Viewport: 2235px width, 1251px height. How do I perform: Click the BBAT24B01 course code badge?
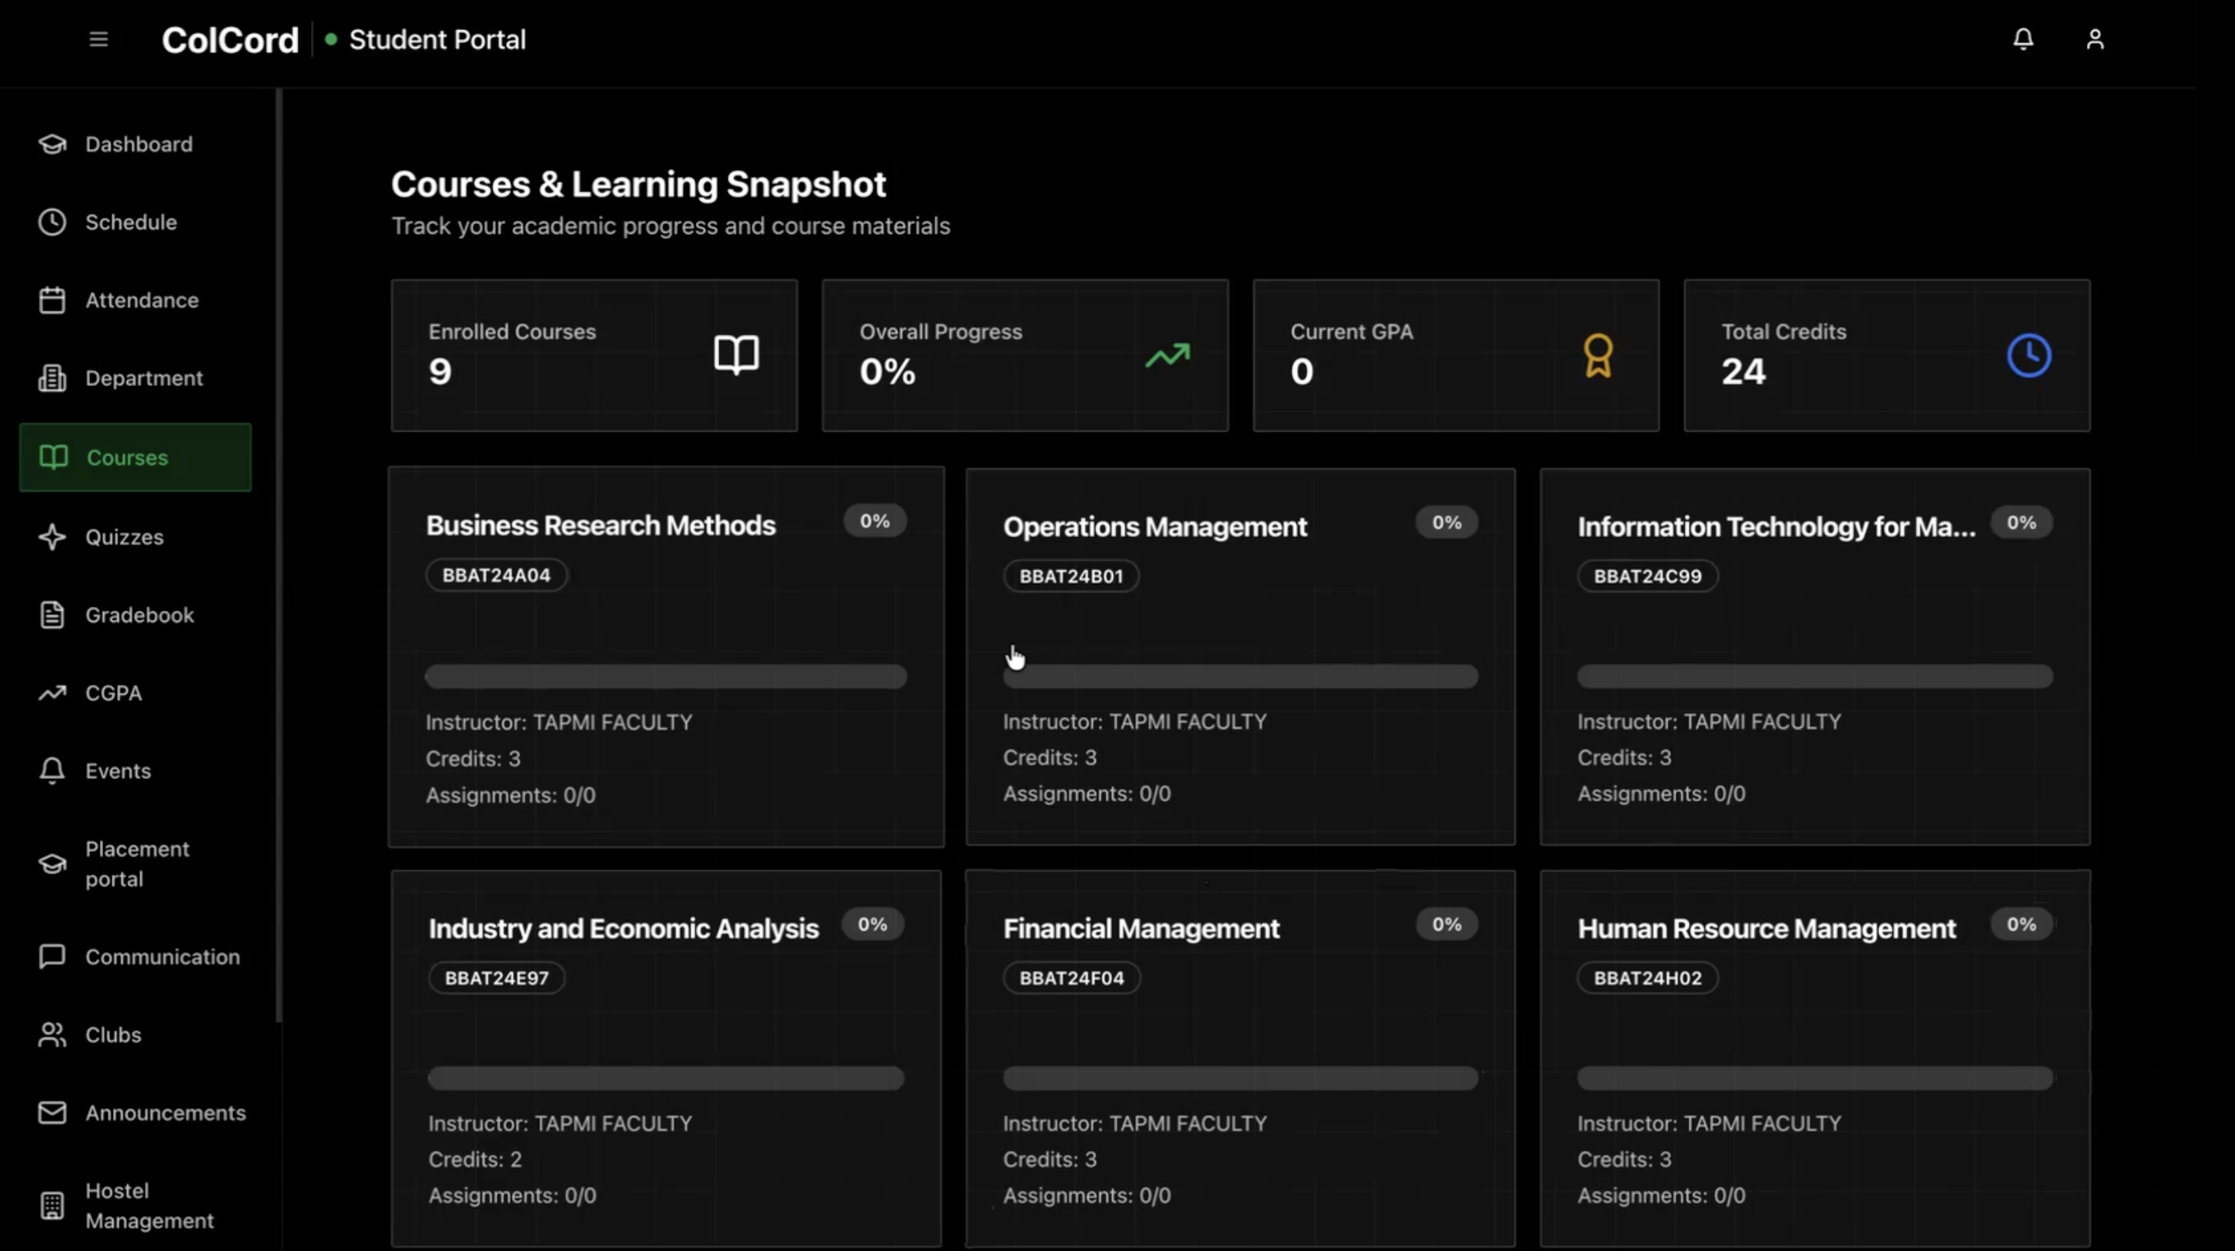point(1071,576)
